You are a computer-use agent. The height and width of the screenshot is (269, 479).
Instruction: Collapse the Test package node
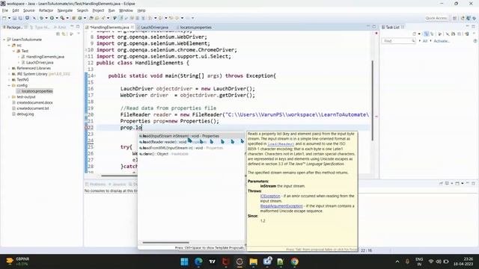(13, 51)
